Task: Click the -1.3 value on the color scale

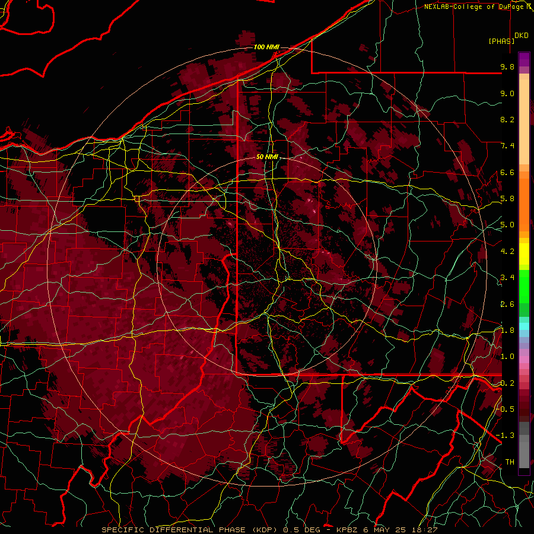Action: [505, 436]
